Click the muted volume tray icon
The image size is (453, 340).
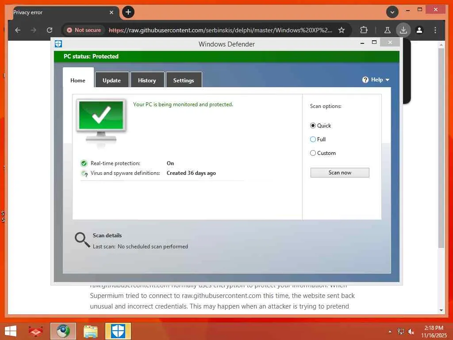point(411,331)
